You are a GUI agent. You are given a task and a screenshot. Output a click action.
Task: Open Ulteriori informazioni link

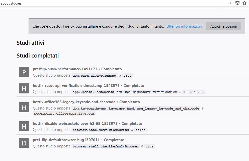pyautogui.click(x=184, y=26)
